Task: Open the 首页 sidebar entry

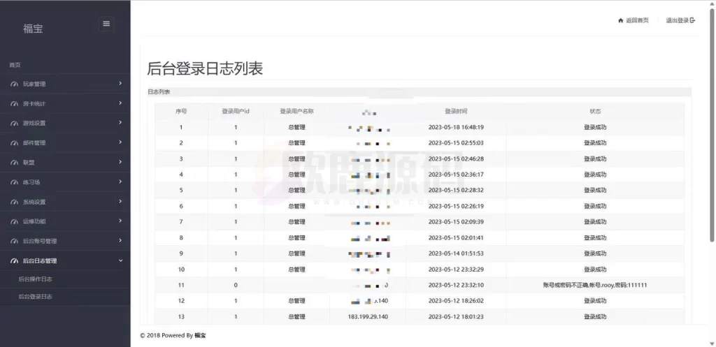Action: 15,65
